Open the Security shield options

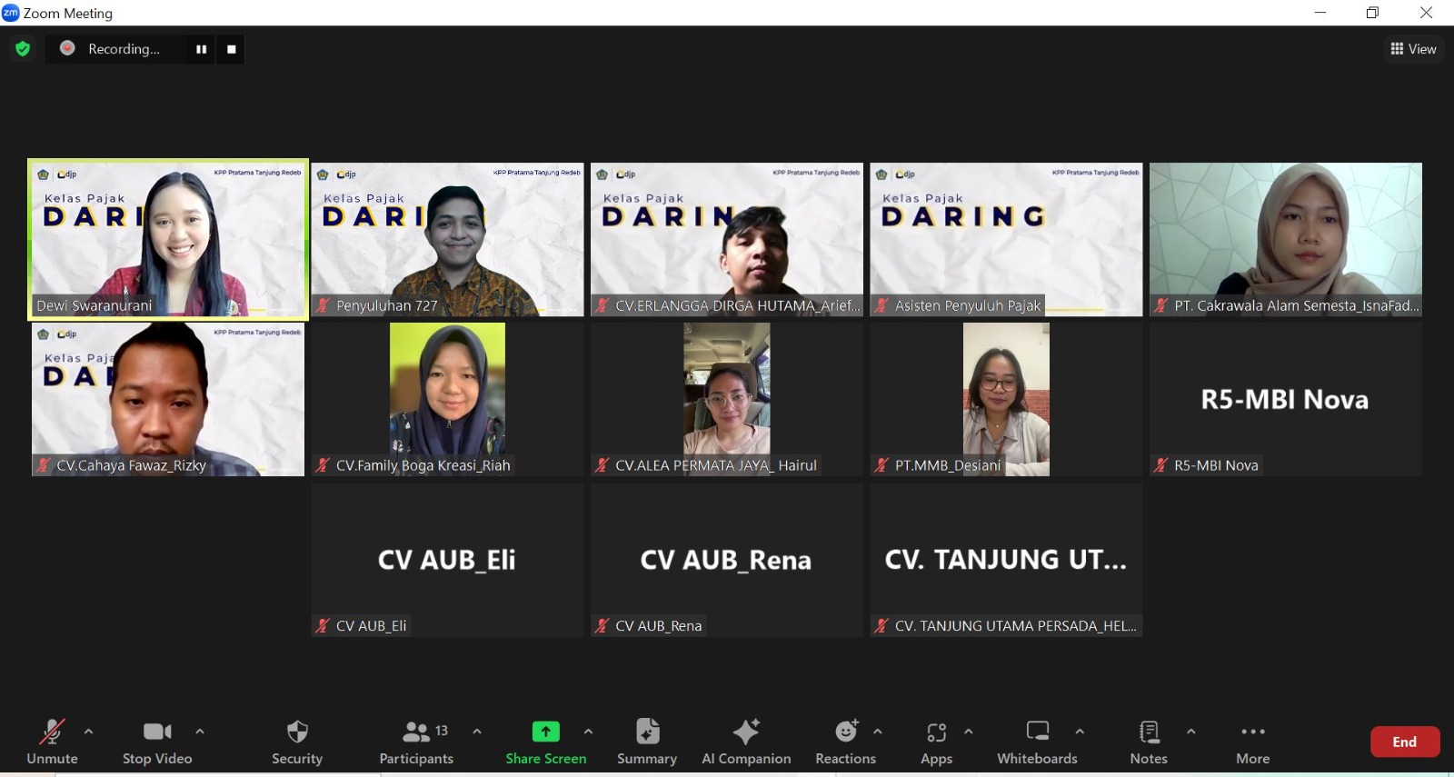coord(297,742)
